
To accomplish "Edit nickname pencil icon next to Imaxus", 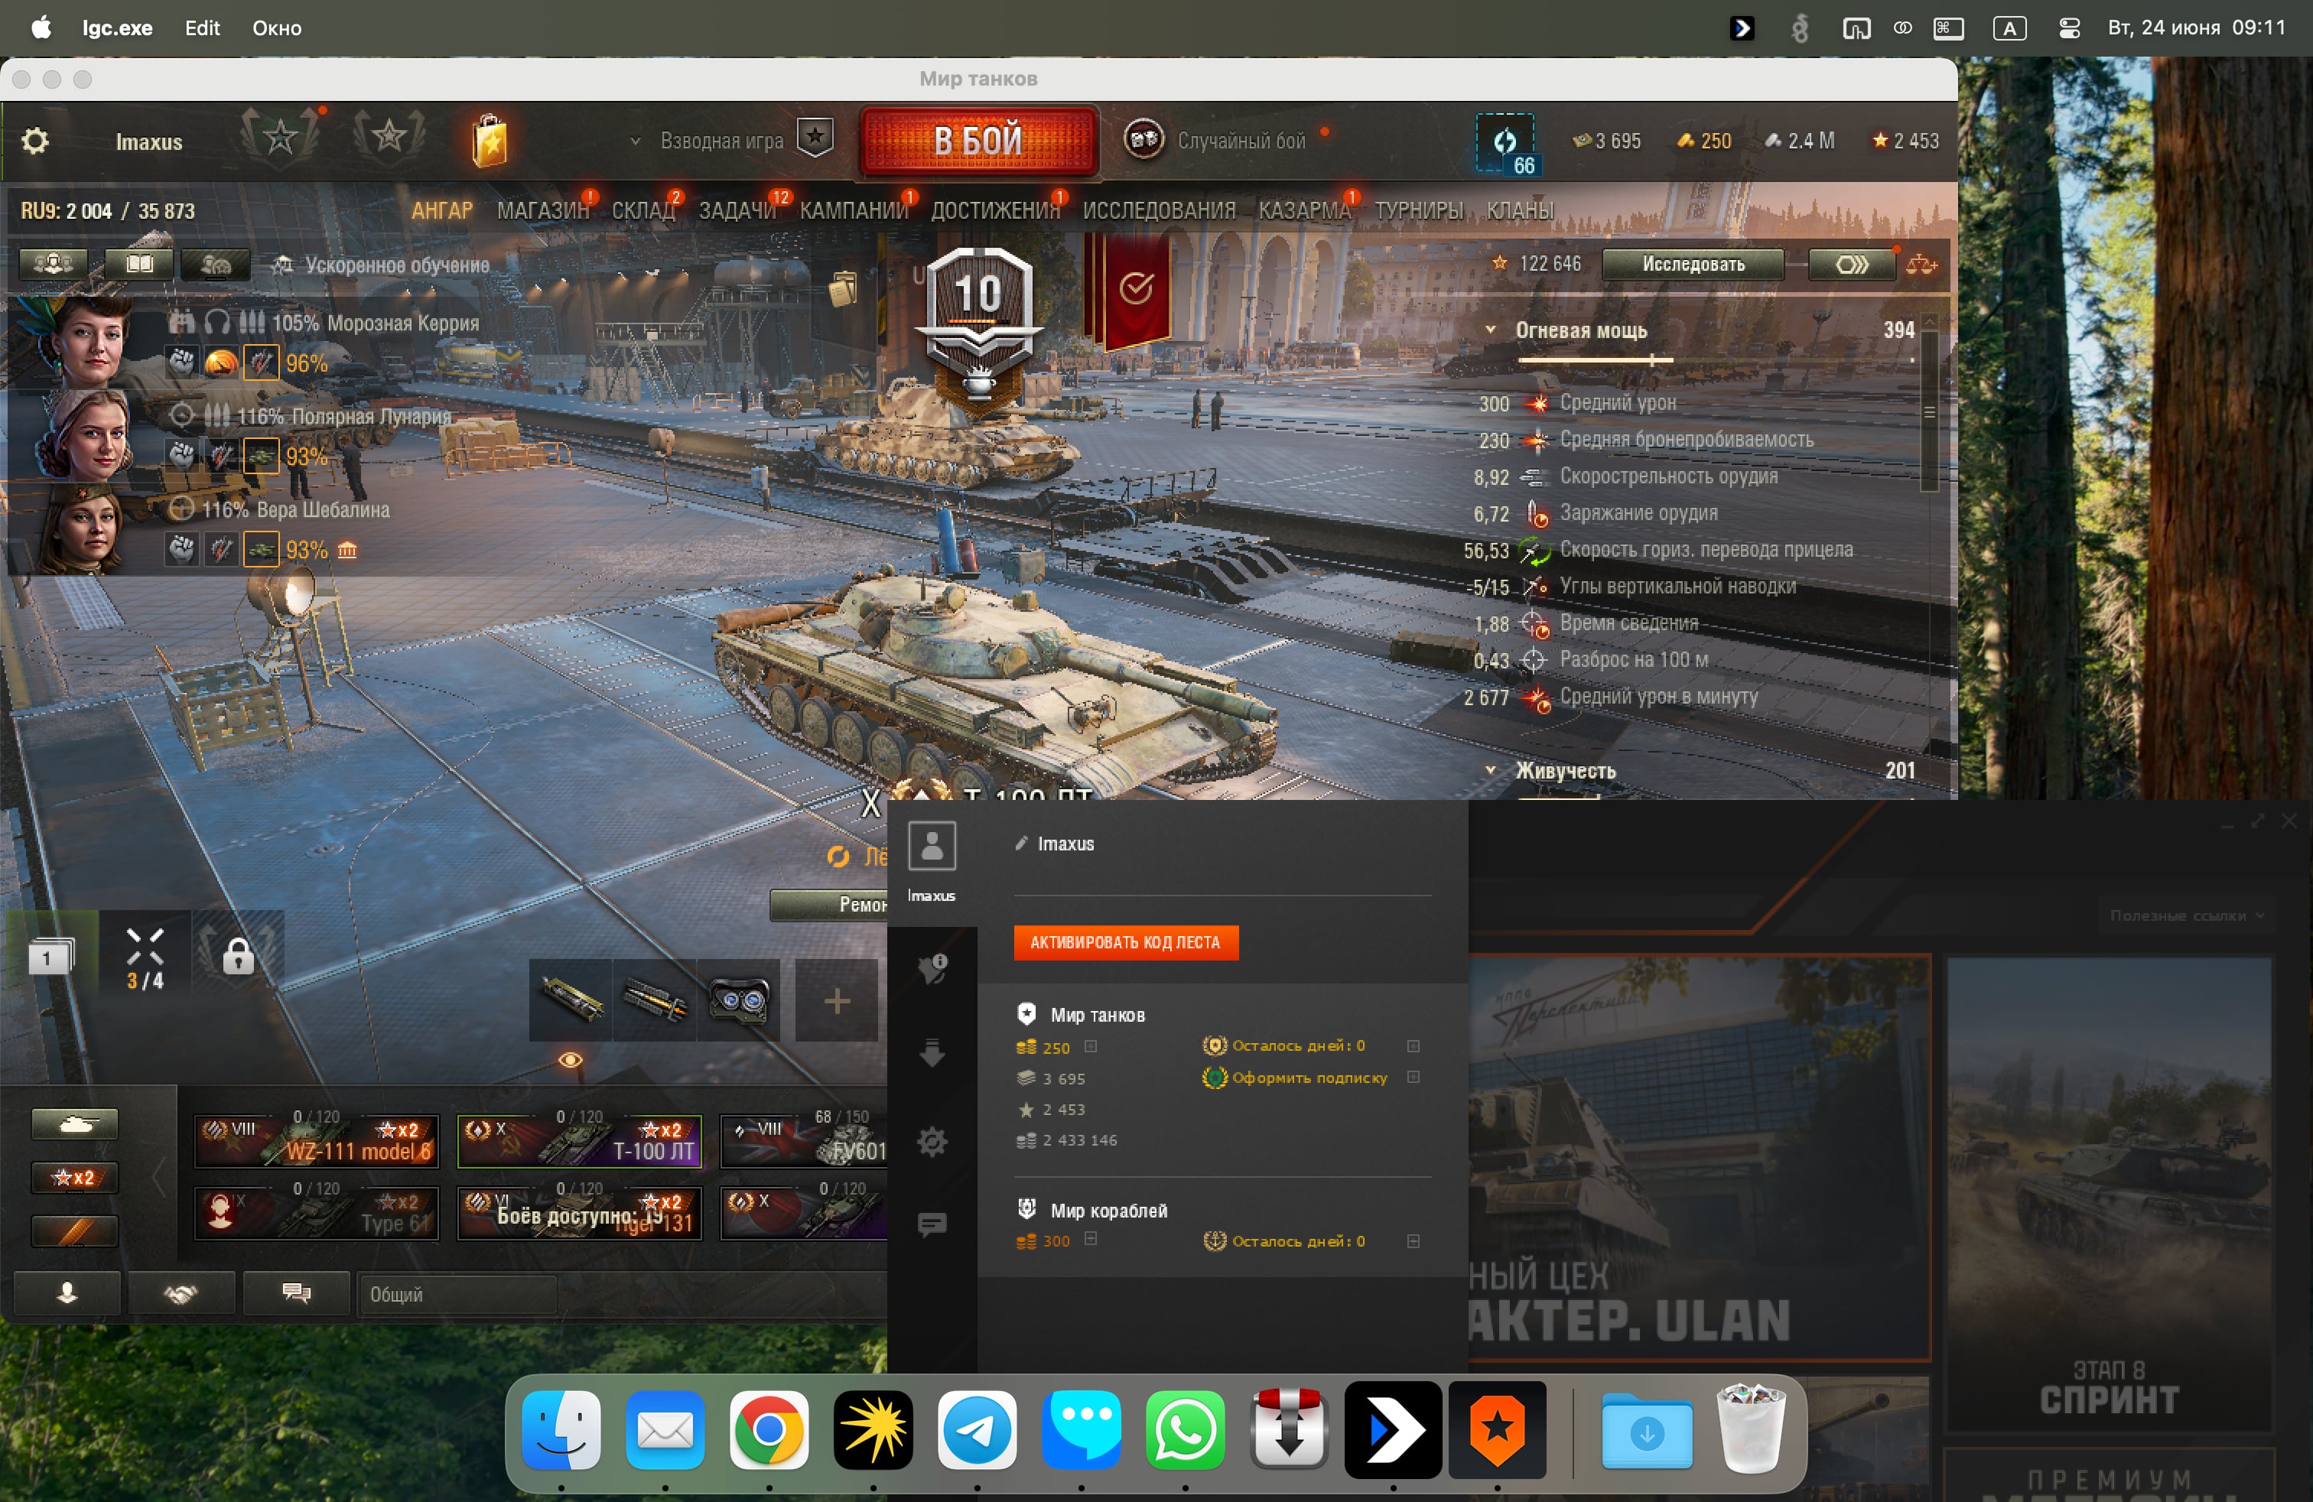I will (1020, 844).
